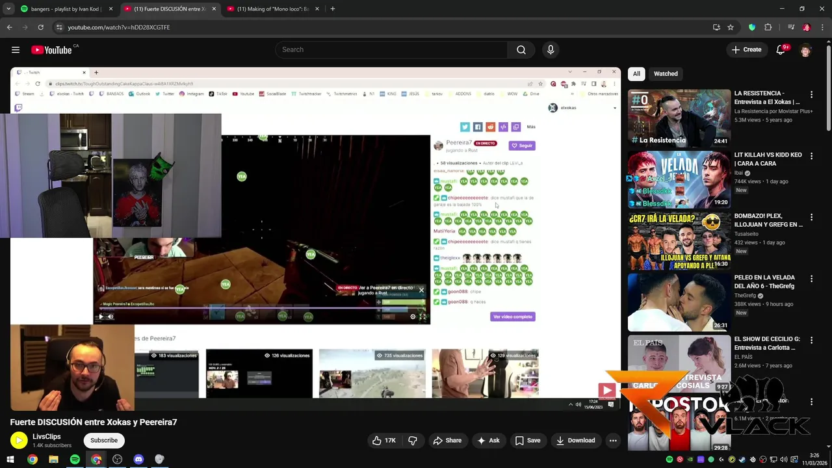Download the video
This screenshot has width=832, height=468.
[x=576, y=441]
